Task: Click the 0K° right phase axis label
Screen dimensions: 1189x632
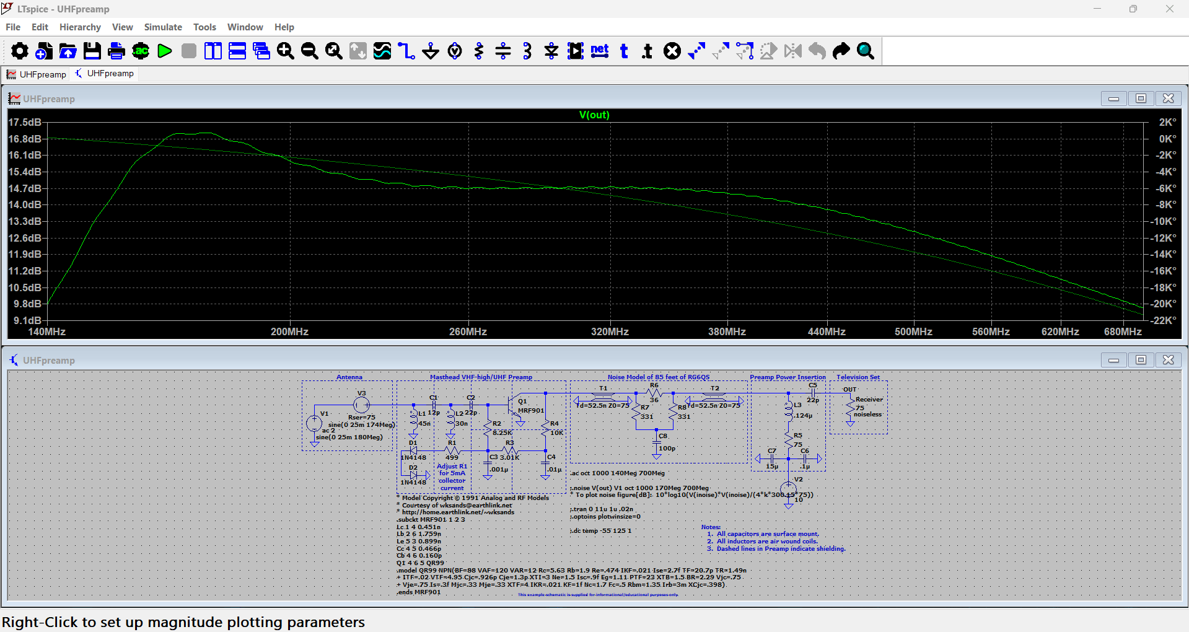Action: [x=1167, y=139]
